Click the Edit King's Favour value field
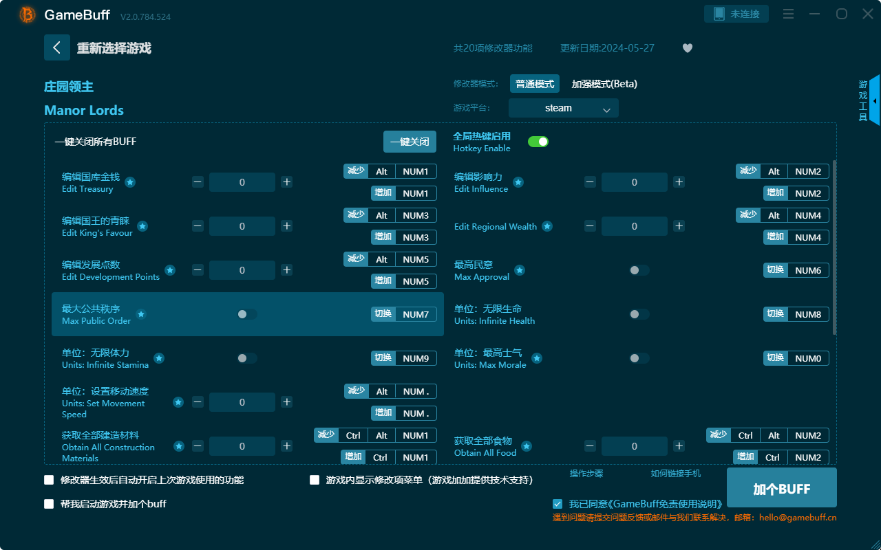Image resolution: width=881 pixels, height=550 pixels. (x=242, y=226)
